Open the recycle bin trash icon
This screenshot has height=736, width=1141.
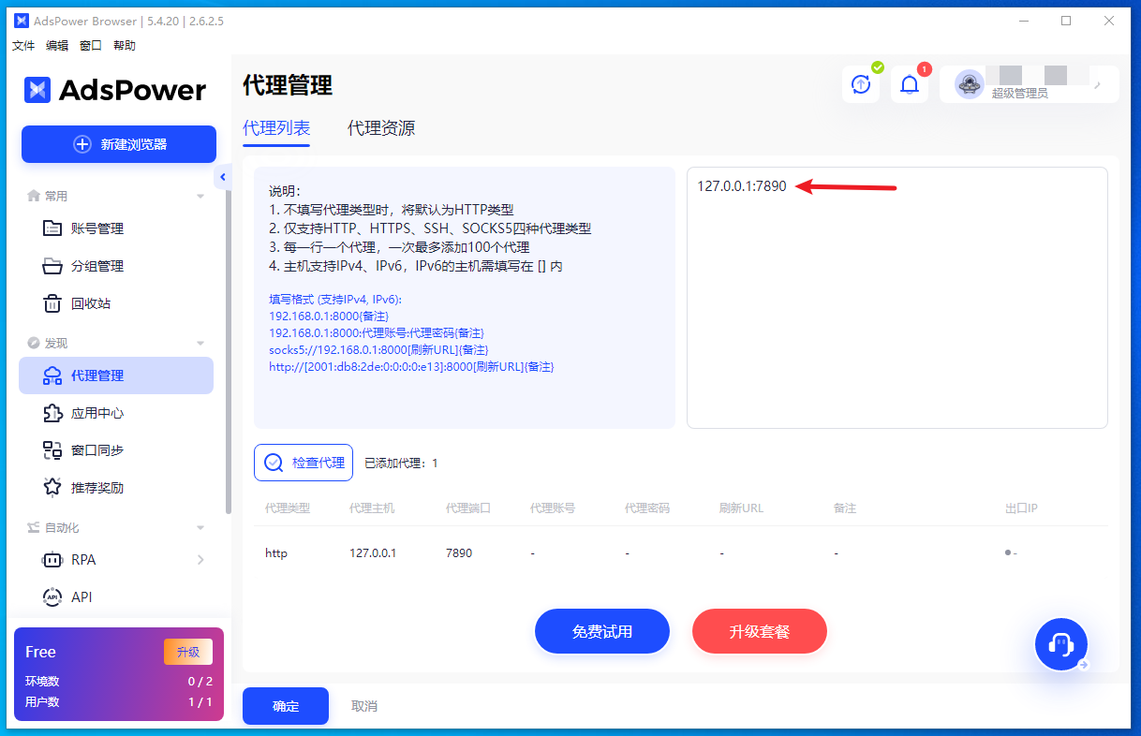(x=53, y=303)
